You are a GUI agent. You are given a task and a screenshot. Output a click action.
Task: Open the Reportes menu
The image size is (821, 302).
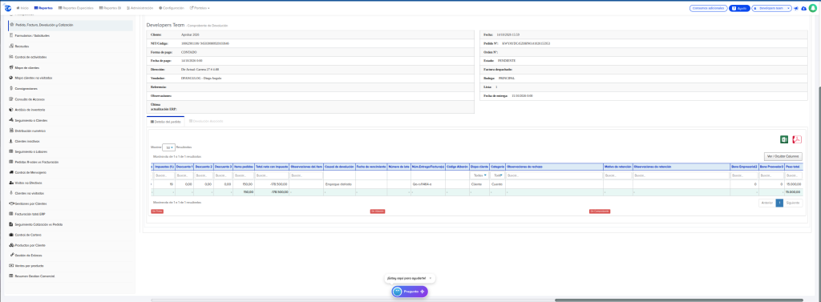pos(43,8)
